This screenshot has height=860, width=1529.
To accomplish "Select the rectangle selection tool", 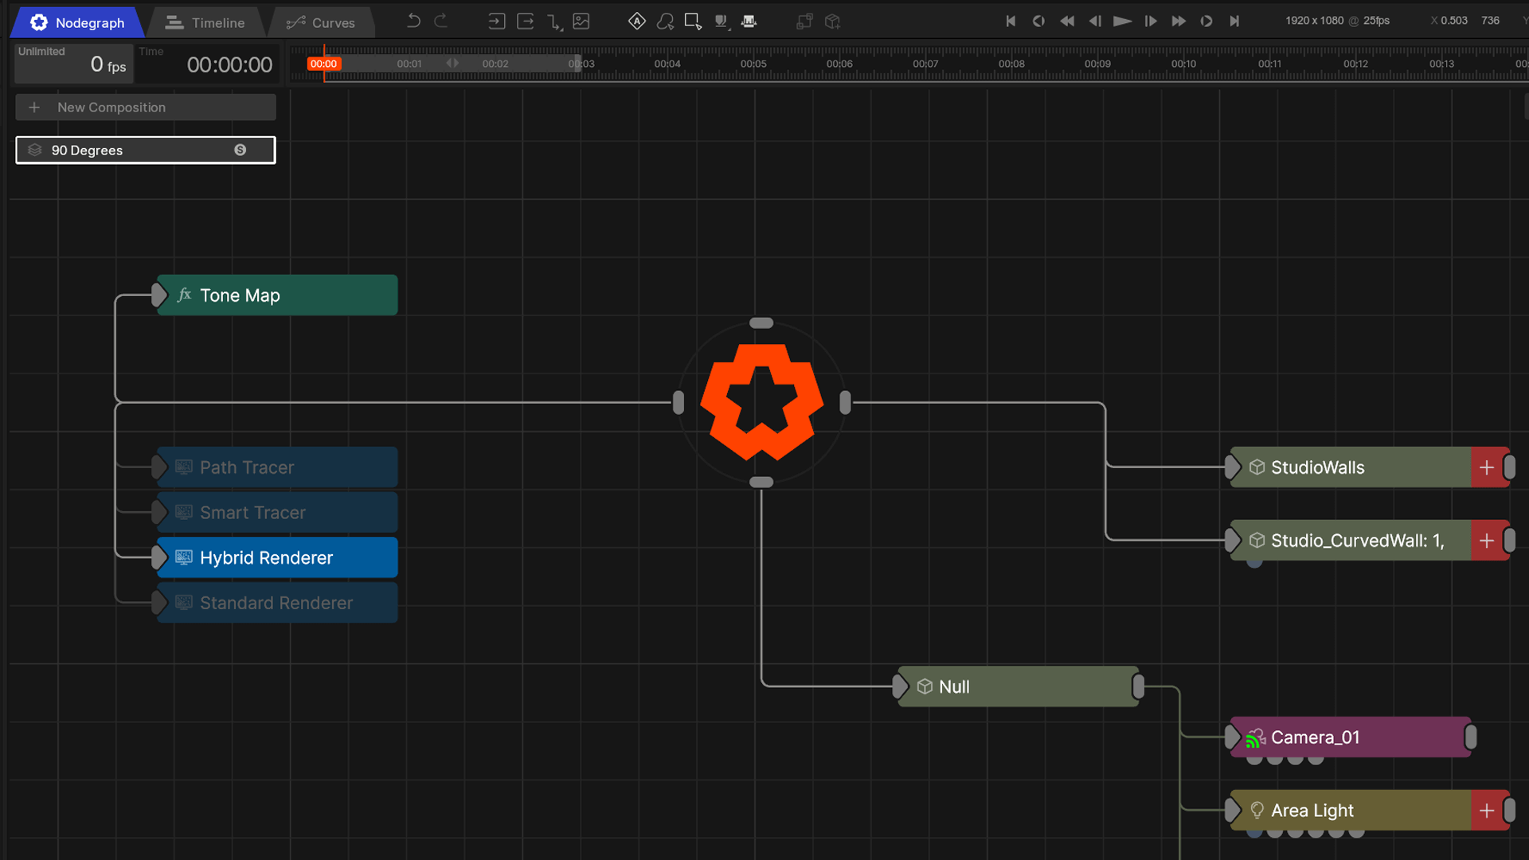I will pos(691,21).
